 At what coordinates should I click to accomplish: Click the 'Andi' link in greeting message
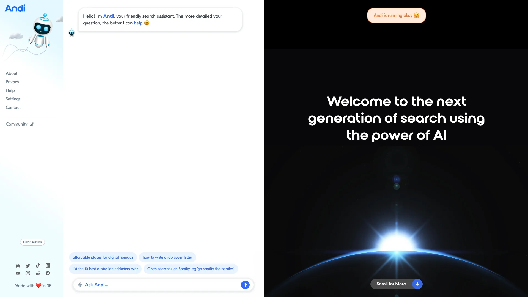pos(109,16)
